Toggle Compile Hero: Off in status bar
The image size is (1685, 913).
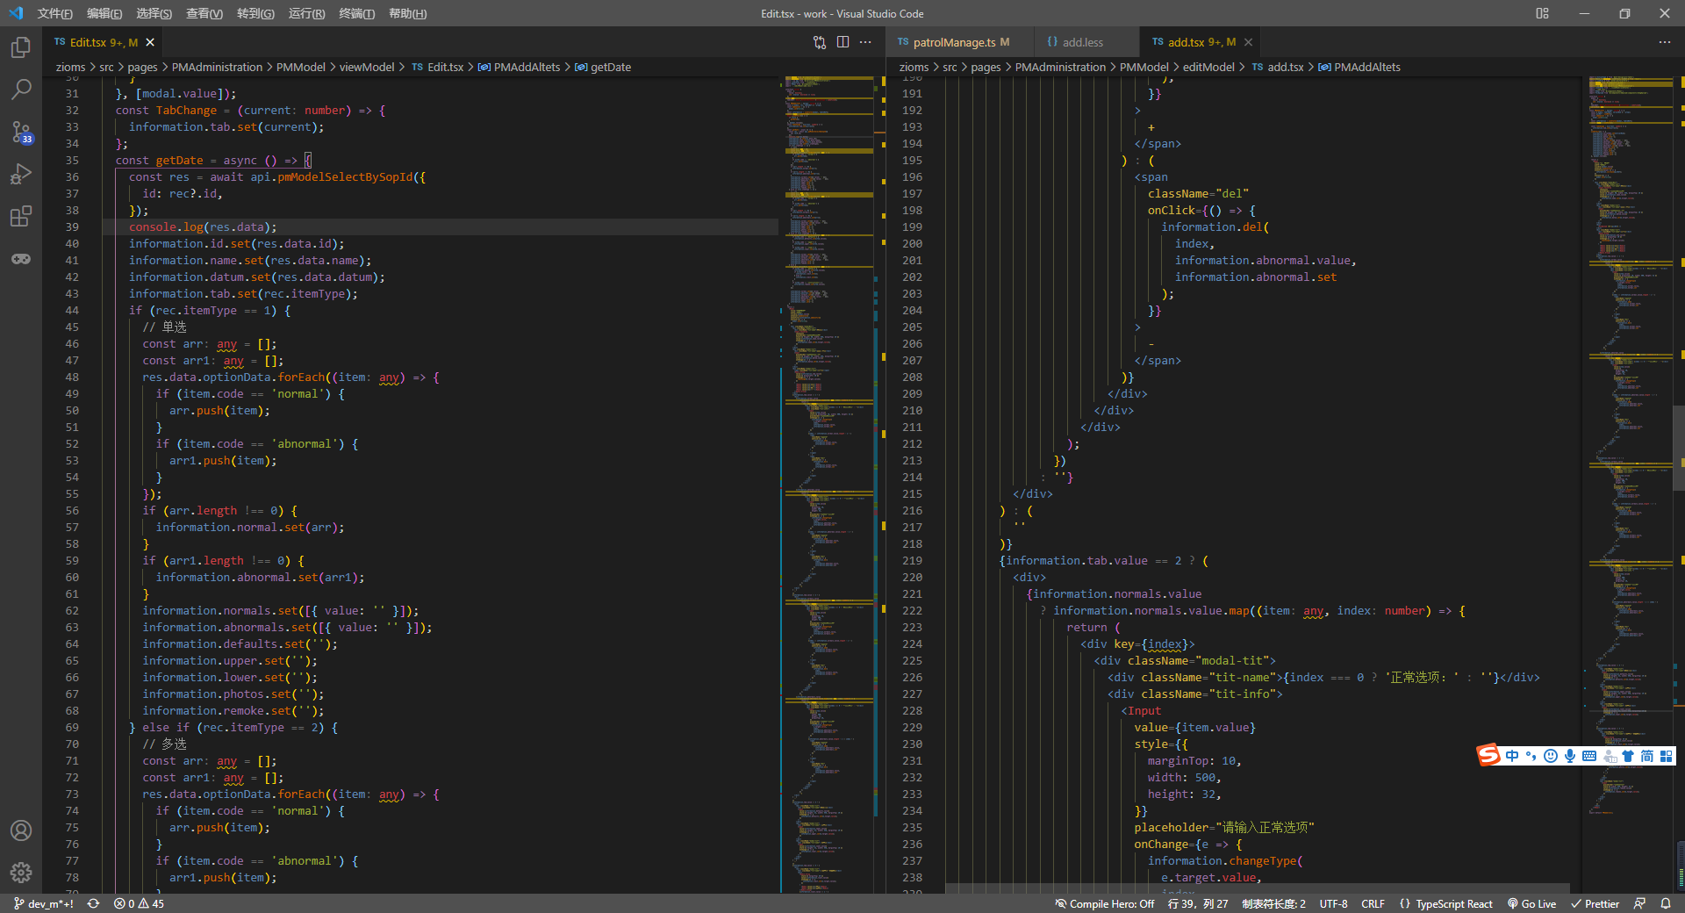tap(1105, 903)
